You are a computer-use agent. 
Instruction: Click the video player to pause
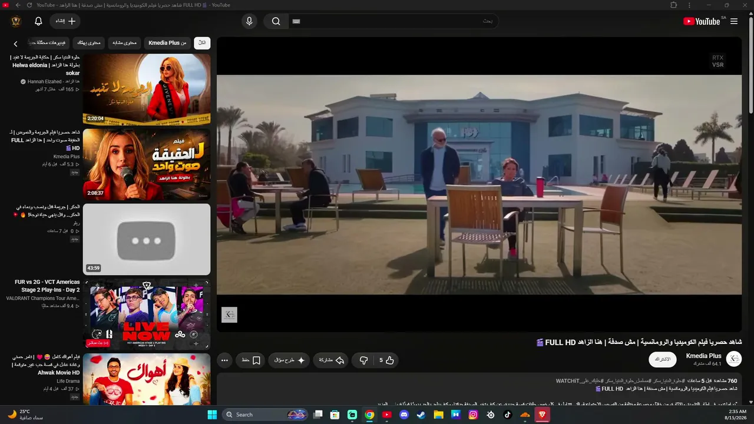[479, 184]
